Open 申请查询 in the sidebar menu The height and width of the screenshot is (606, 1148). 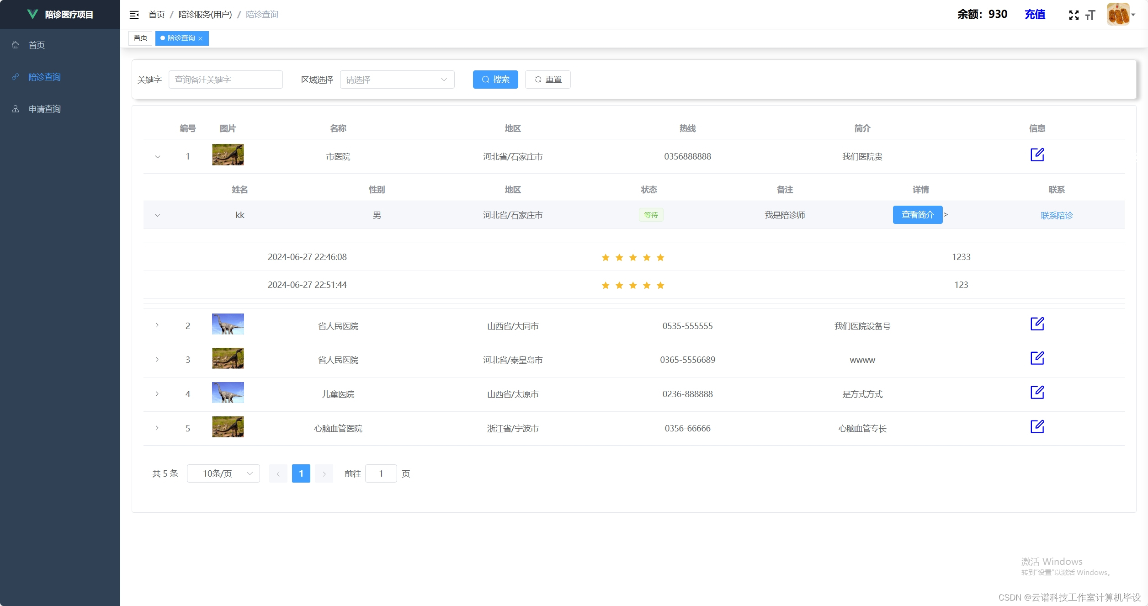tap(44, 109)
